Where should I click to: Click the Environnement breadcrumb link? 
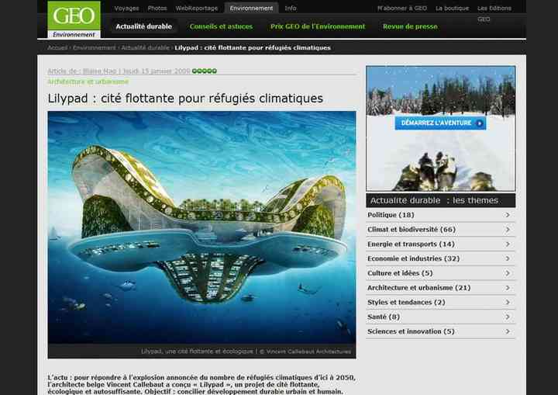[95, 47]
